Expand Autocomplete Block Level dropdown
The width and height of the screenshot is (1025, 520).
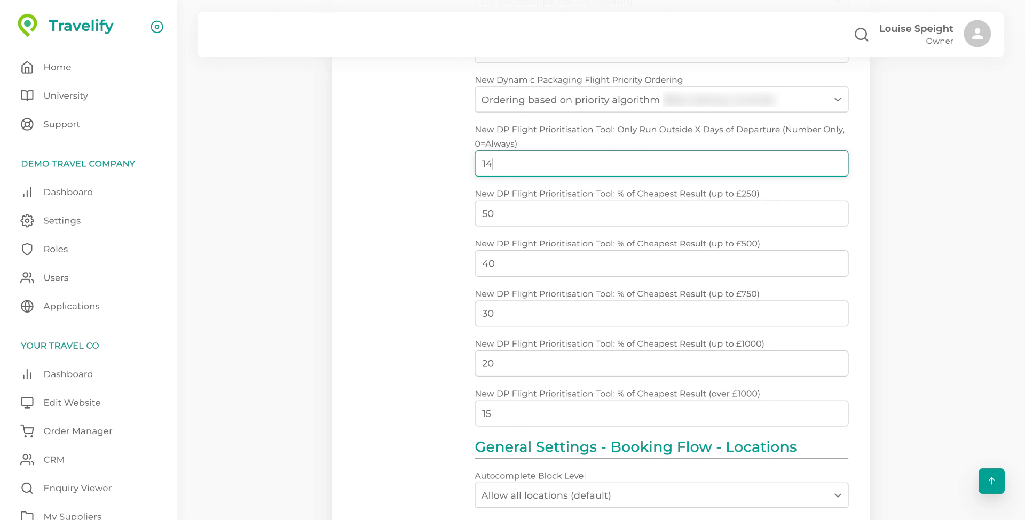tap(661, 495)
